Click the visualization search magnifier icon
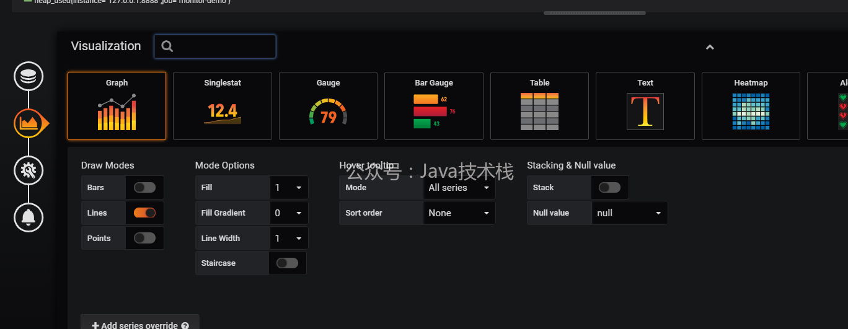848x329 pixels. 167,46
